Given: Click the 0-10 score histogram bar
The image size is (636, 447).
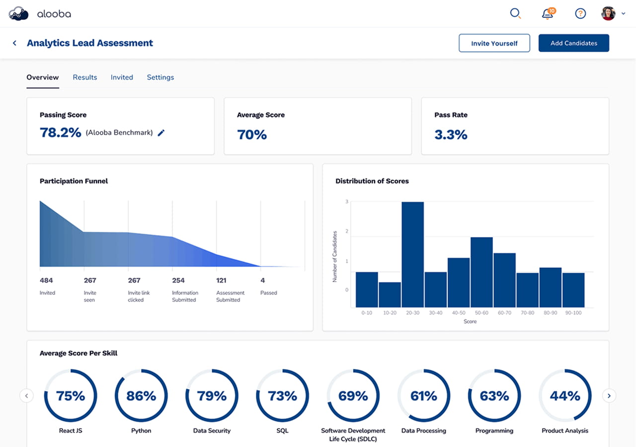Looking at the screenshot, I should click(367, 290).
